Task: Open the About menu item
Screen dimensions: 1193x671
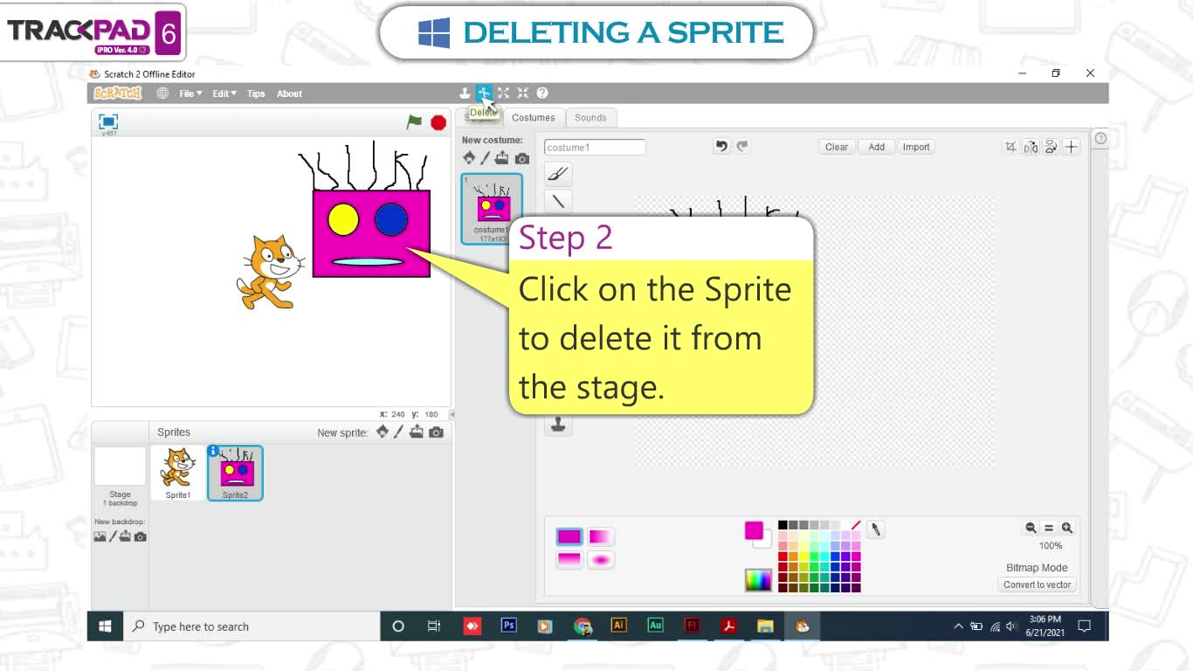Action: (289, 93)
